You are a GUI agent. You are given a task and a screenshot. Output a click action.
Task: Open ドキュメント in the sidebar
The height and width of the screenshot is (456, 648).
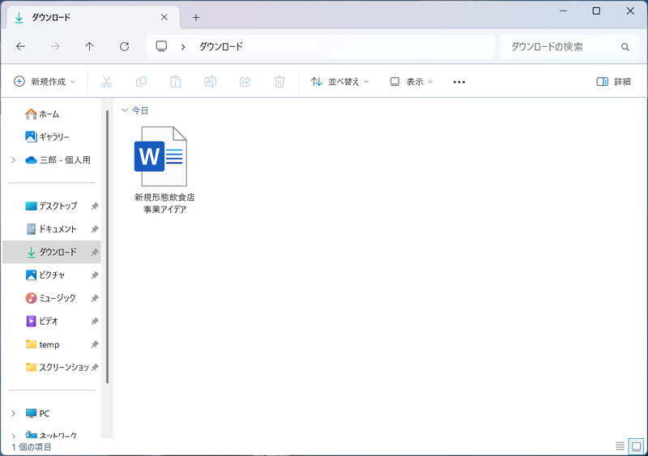pyautogui.click(x=51, y=229)
